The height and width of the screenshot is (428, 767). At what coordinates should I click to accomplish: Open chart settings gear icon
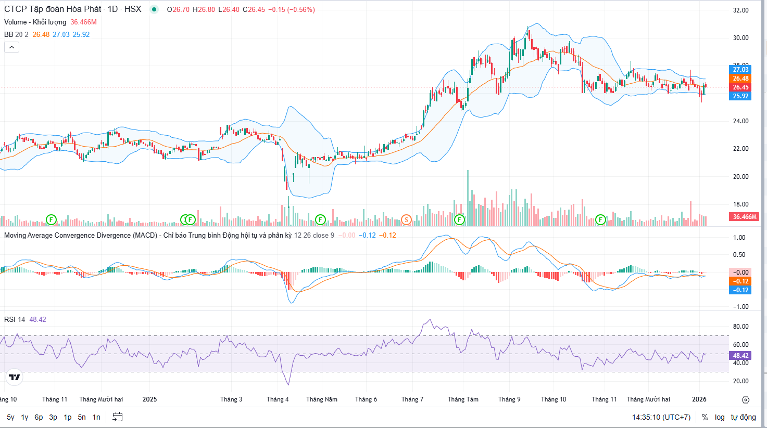point(746,400)
